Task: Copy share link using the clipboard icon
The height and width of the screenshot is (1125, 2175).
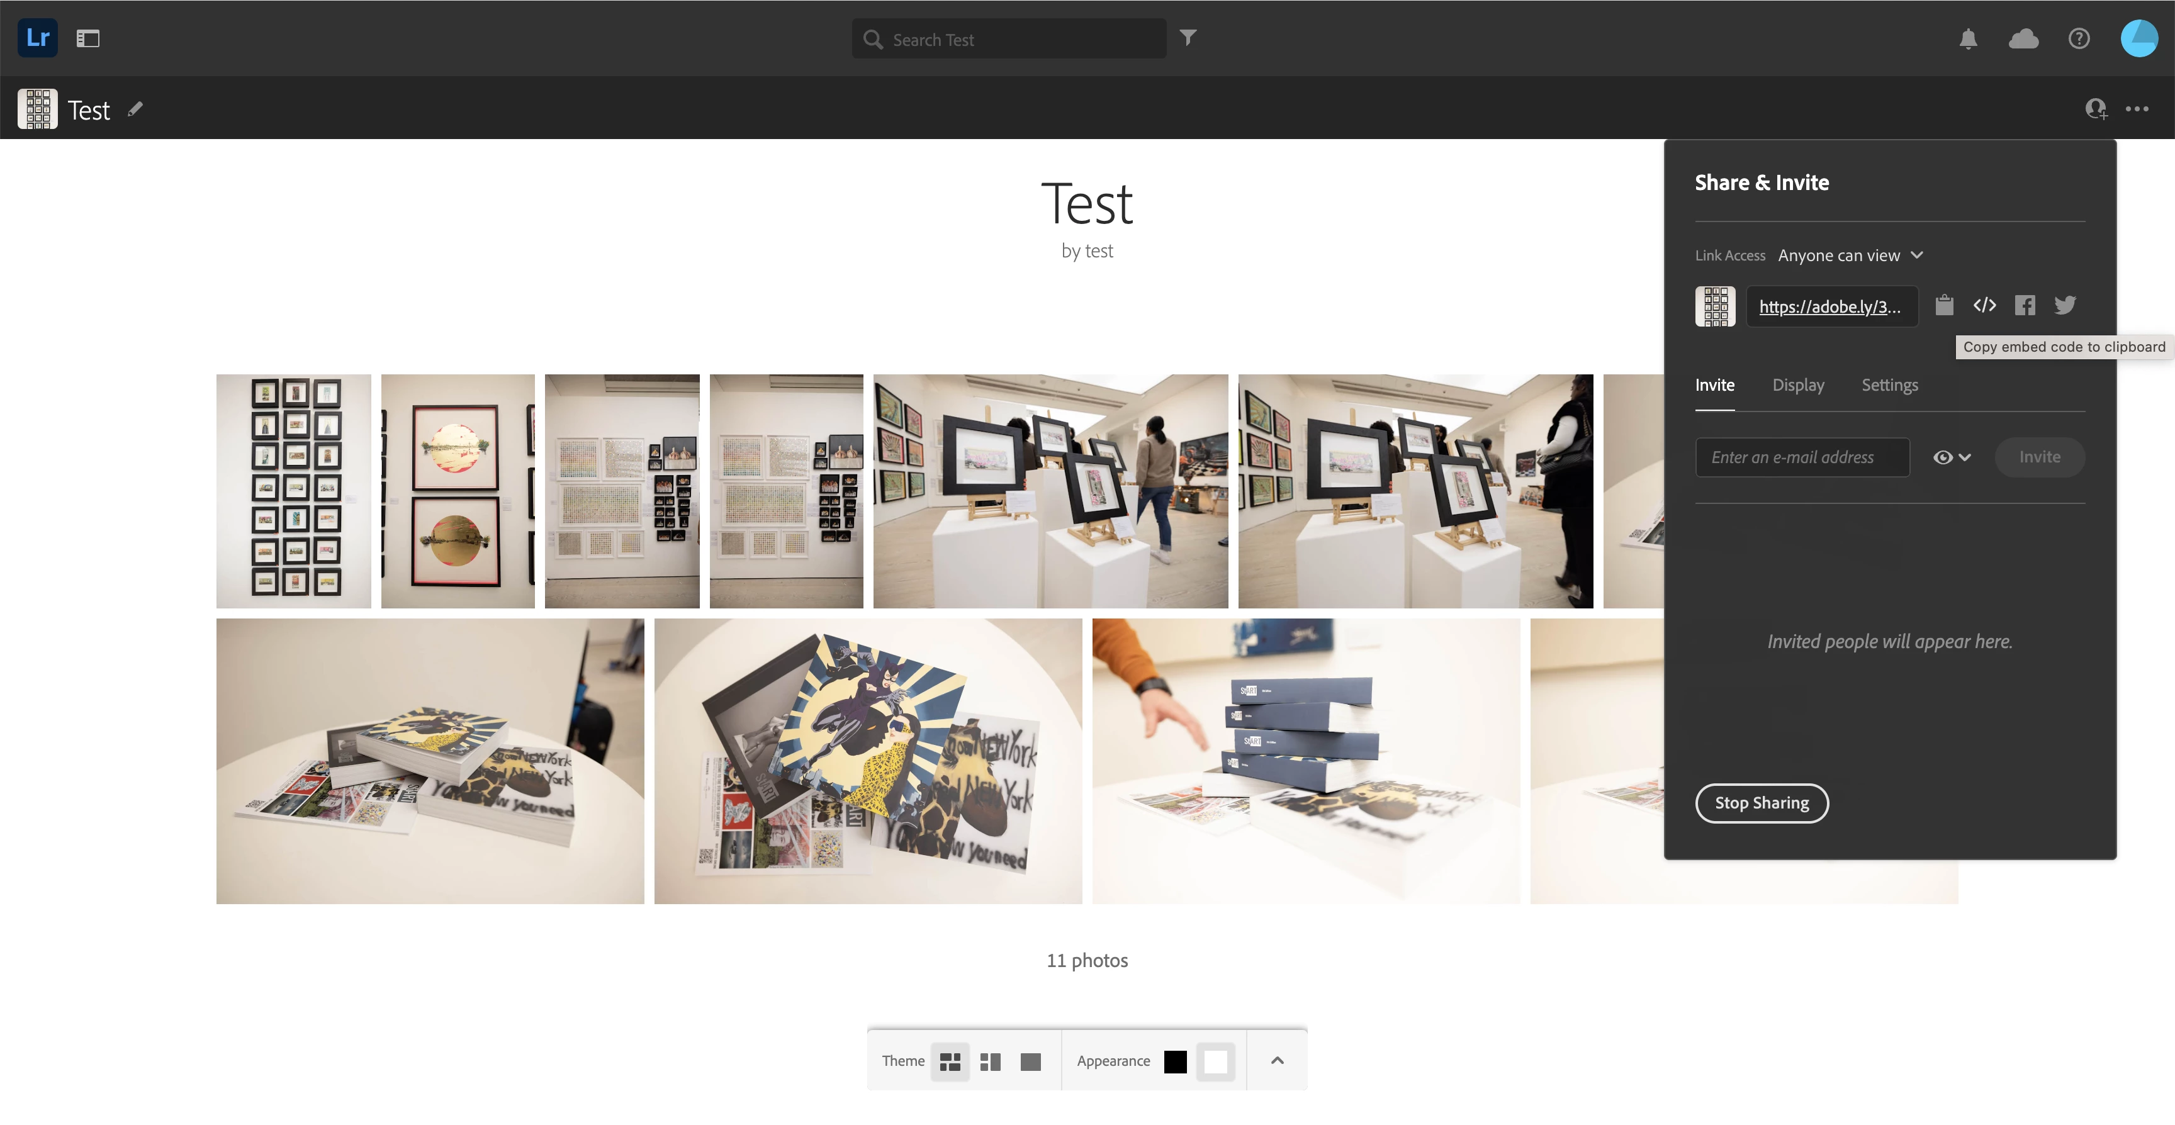Action: coord(1943,305)
